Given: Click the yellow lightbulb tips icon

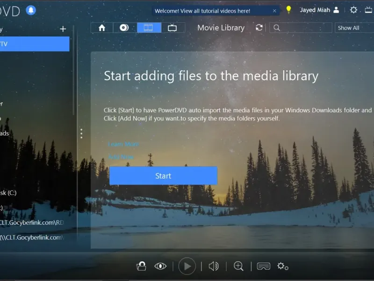Looking at the screenshot, I should point(288,10).
